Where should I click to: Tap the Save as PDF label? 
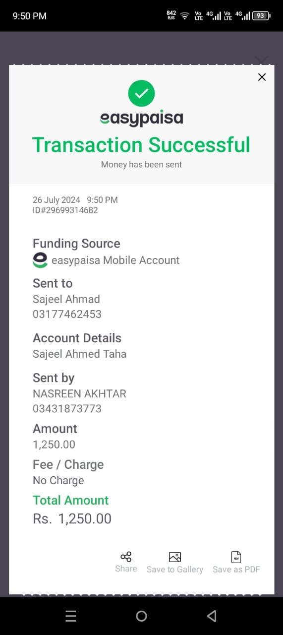[x=236, y=570]
